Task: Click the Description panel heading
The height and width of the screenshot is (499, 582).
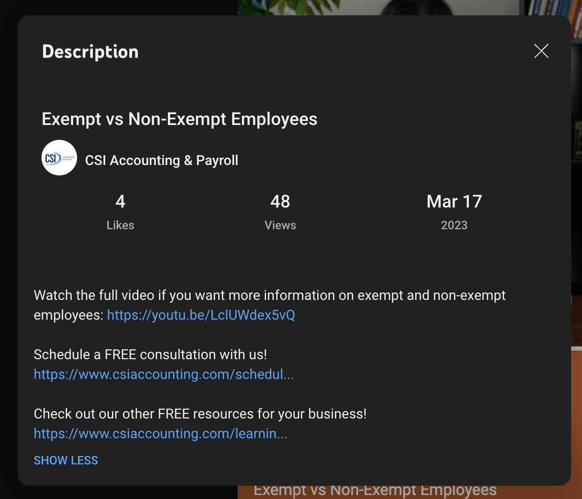Action: (x=90, y=52)
